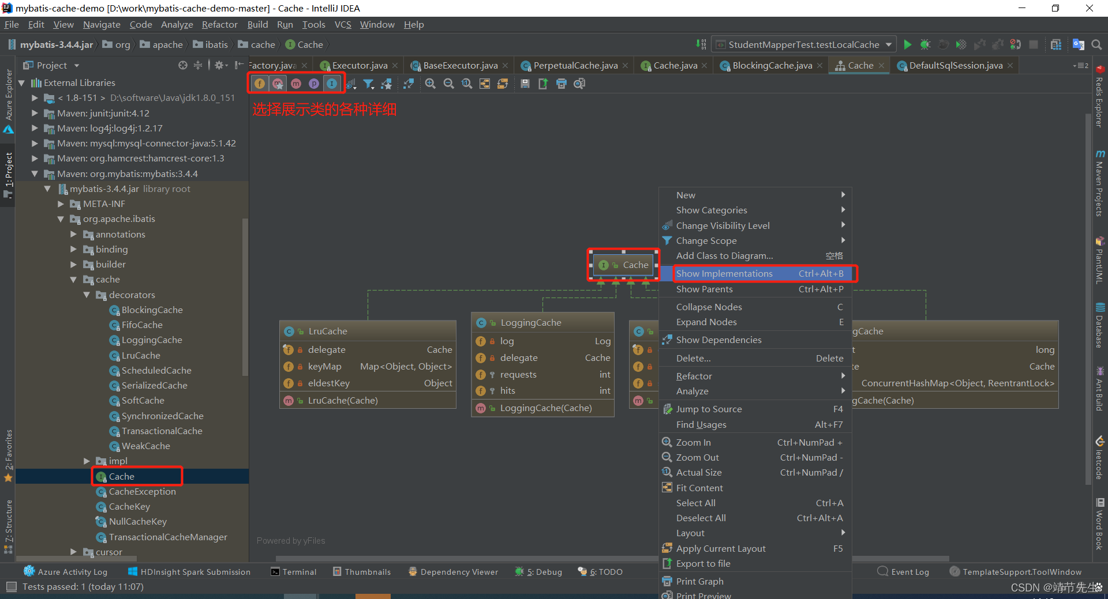Expand the META-INF folder
Viewport: 1108px width, 599px height.
coord(61,204)
